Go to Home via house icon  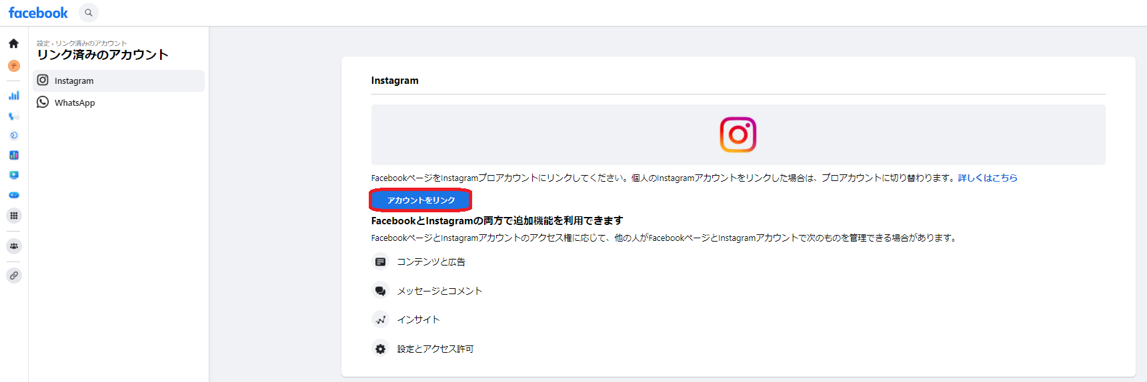coord(13,44)
